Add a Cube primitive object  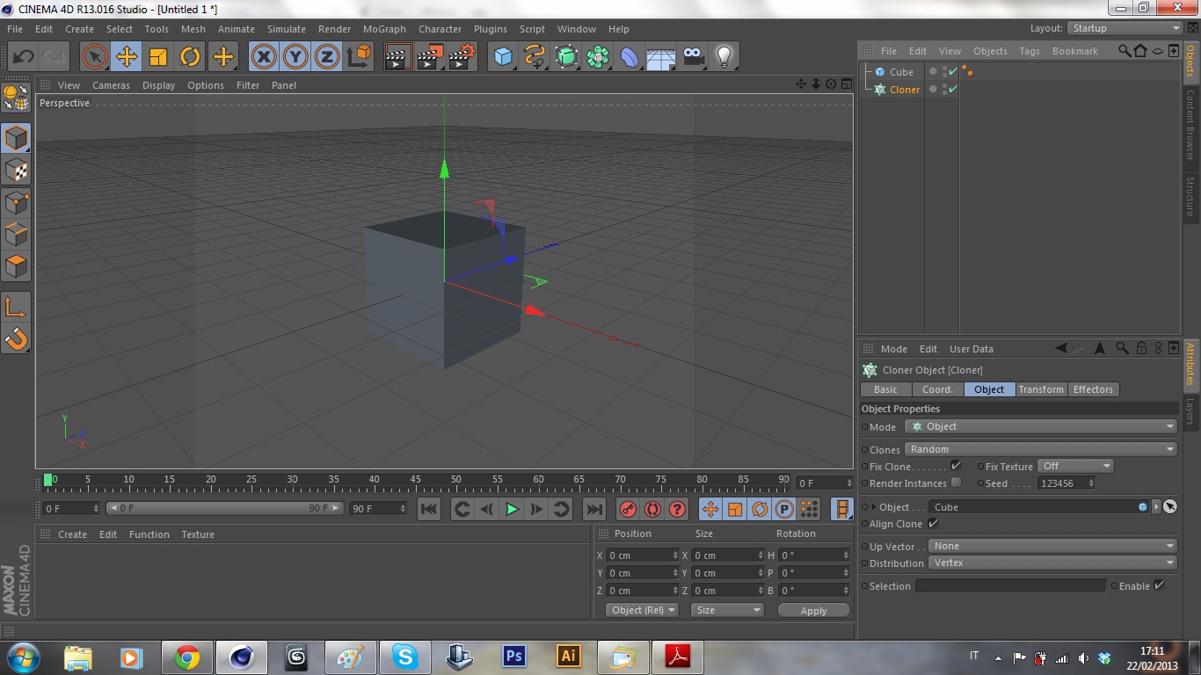[x=503, y=57]
